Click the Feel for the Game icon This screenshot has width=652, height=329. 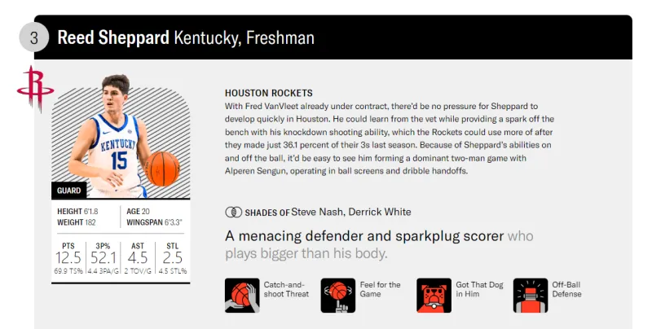337,296
